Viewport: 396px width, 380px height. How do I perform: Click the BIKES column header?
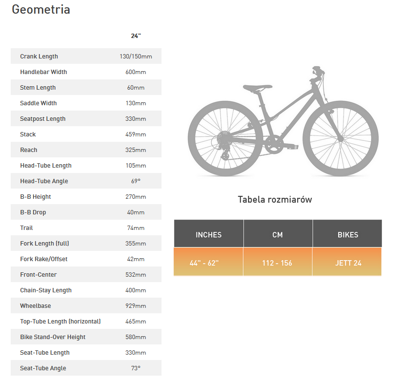(x=347, y=234)
